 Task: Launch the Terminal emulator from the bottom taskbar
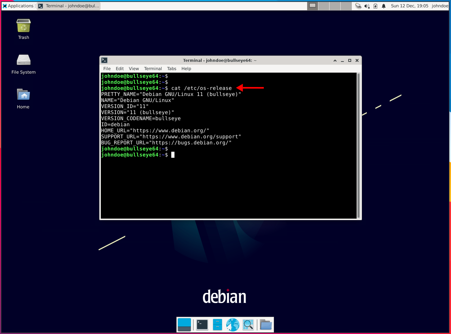[202, 324]
